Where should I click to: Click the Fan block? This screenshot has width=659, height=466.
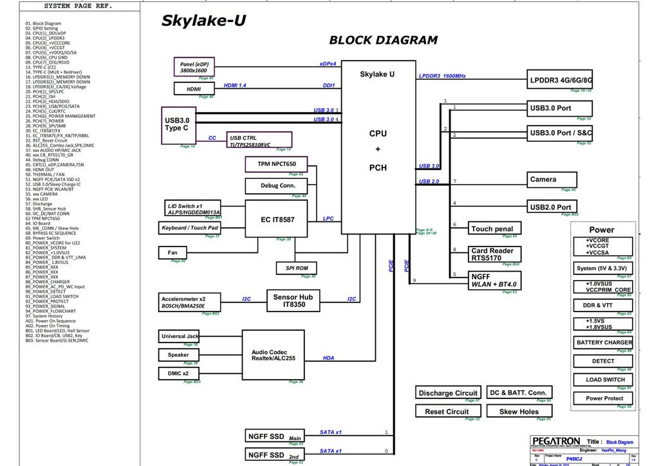[x=172, y=252]
